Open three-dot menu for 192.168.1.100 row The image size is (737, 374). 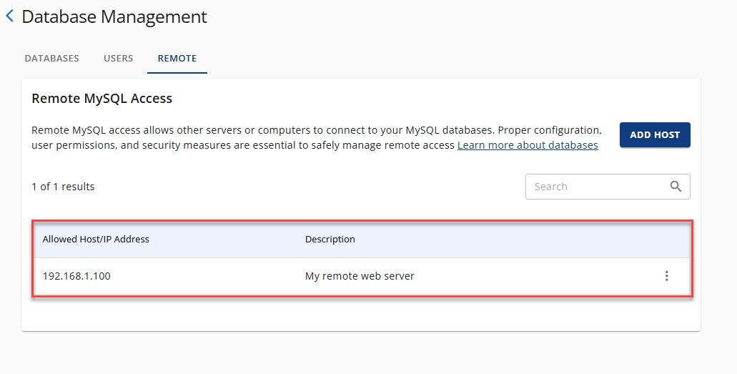pyautogui.click(x=666, y=276)
